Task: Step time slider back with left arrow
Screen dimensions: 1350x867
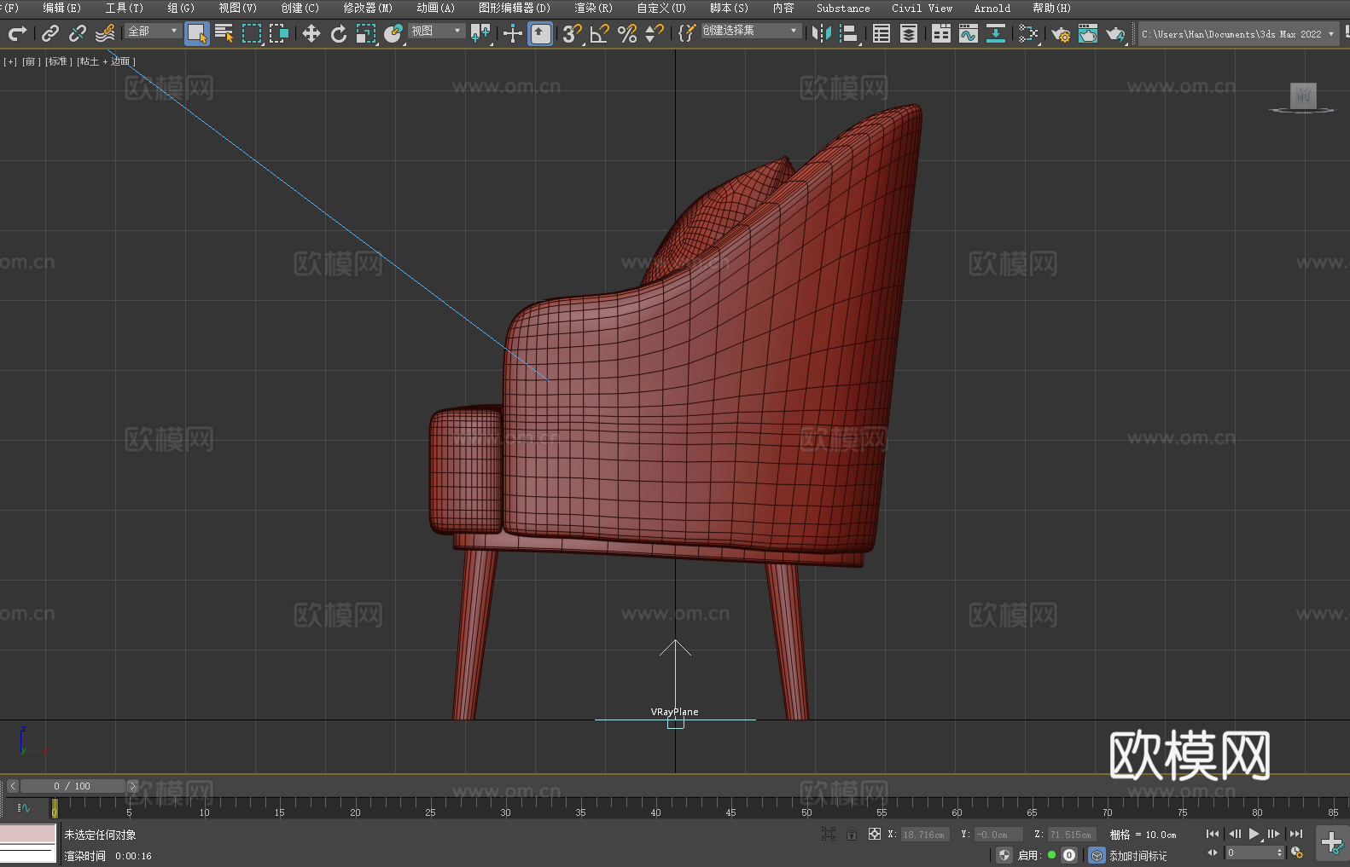Action: 12,786
